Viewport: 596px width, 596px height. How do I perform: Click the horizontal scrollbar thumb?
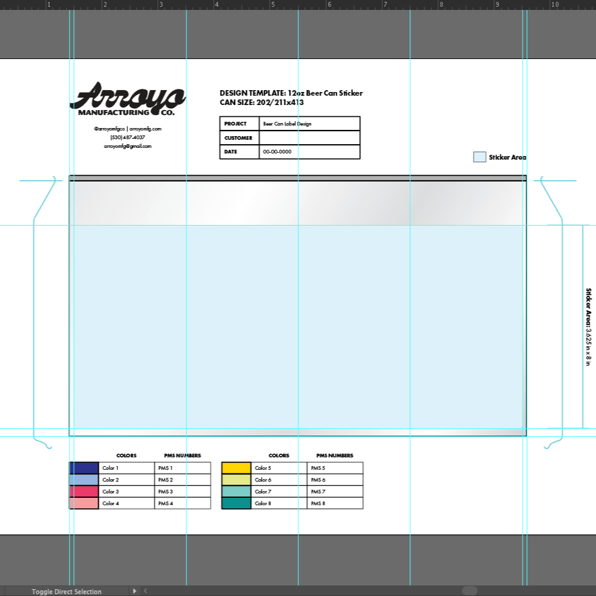tap(470, 591)
